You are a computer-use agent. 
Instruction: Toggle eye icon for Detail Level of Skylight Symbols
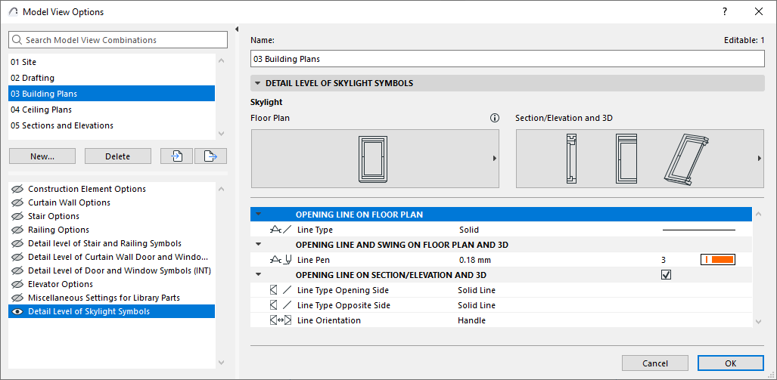pyautogui.click(x=17, y=311)
